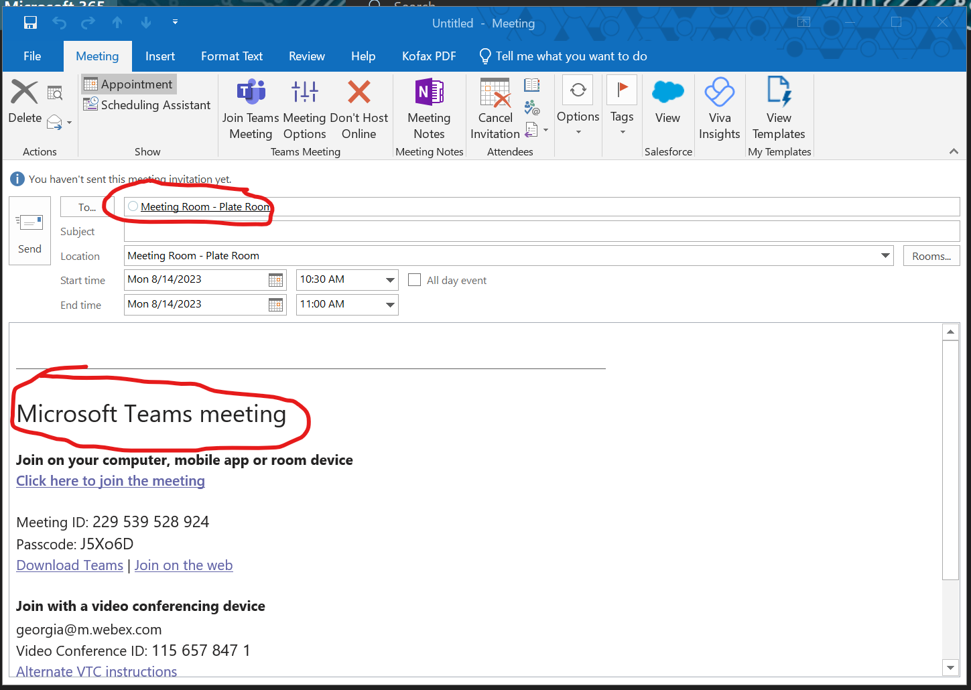Open the Rooms... finder
This screenshot has height=690, width=971.
pos(931,256)
